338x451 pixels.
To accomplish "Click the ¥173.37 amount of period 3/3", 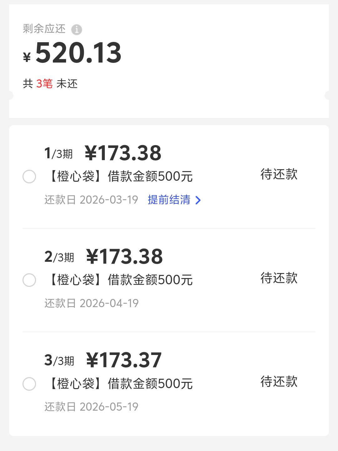I will point(124,360).
